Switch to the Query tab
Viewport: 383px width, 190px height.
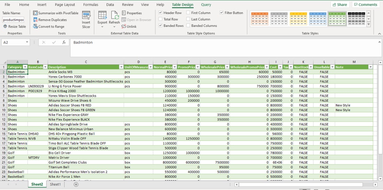[206, 5]
